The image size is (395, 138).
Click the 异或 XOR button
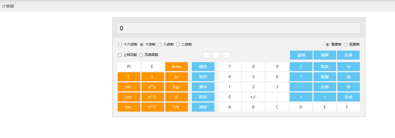tap(348, 97)
